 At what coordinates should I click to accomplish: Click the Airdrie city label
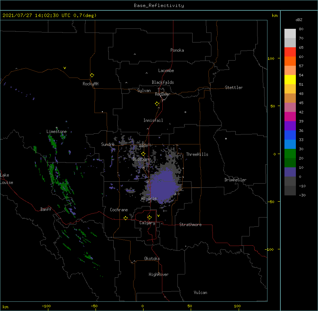pyautogui.click(x=149, y=198)
